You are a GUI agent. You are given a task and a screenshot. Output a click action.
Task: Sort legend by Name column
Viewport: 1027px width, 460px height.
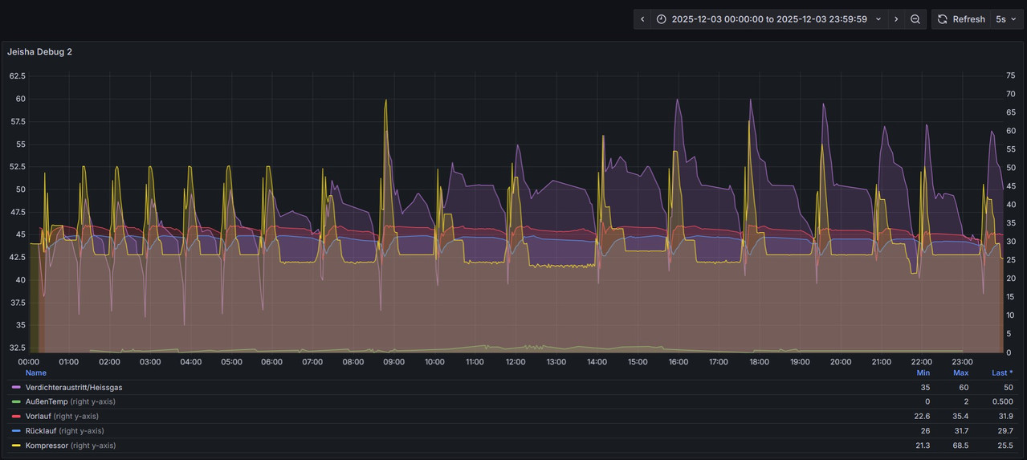(x=36, y=372)
